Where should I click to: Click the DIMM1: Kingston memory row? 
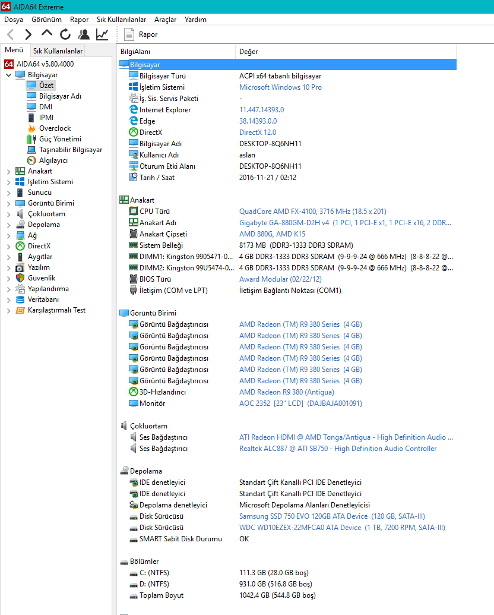290,257
